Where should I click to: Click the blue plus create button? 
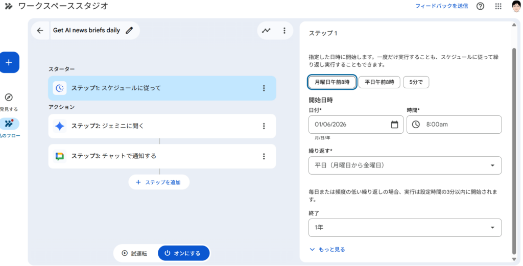(x=9, y=62)
